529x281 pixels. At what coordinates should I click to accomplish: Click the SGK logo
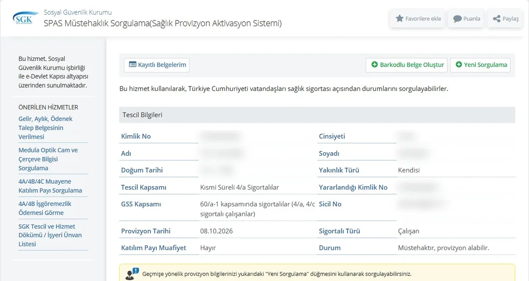click(26, 18)
